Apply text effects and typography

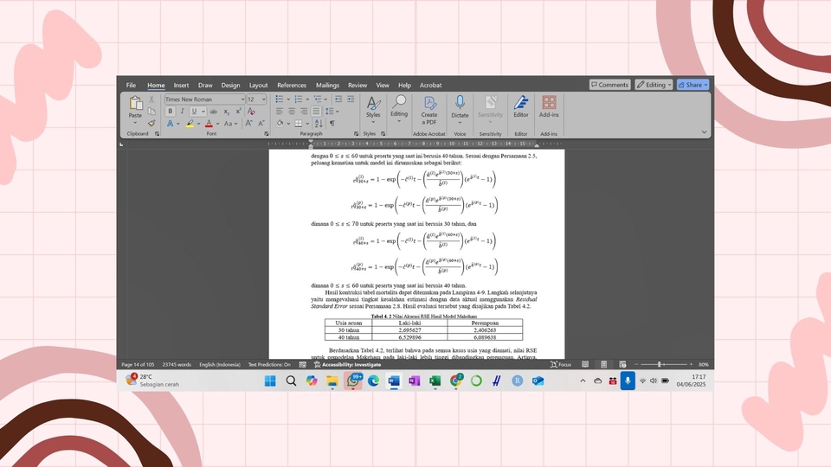(171, 124)
